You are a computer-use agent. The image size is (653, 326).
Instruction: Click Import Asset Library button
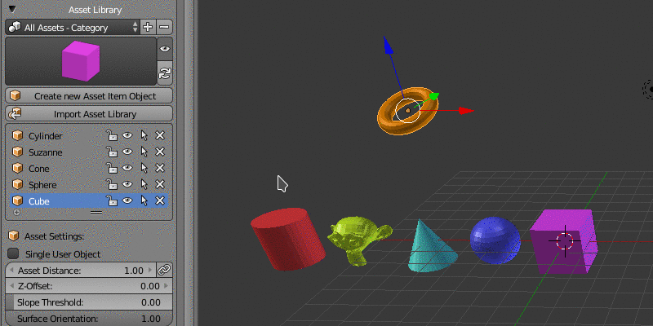89,113
